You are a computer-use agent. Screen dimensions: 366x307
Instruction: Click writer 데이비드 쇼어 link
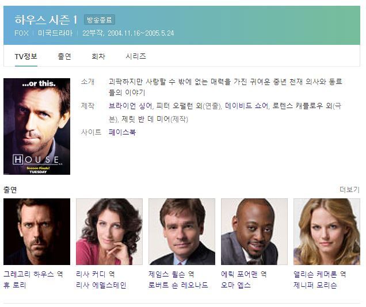click(x=246, y=106)
